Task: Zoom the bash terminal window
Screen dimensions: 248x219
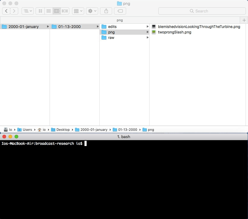Action: pyautogui.click(x=16, y=137)
